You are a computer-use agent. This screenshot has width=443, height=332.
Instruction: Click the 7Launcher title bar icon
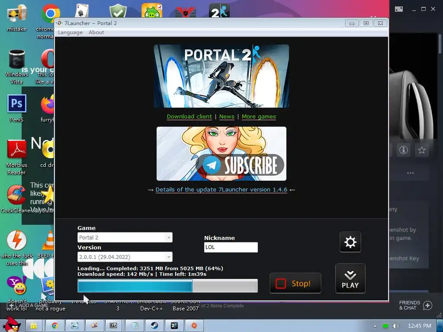click(59, 23)
